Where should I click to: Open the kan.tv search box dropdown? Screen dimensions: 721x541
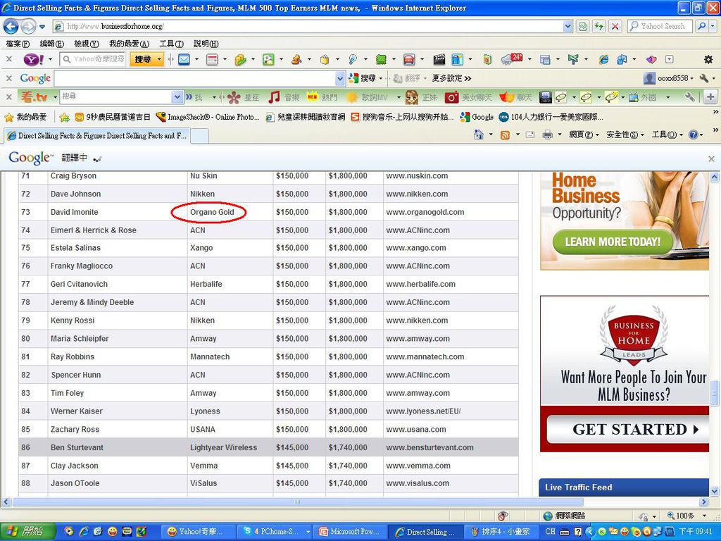177,97
